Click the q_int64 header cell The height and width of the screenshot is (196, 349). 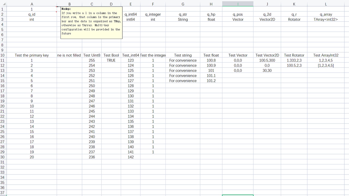pyautogui.click(x=131, y=14)
